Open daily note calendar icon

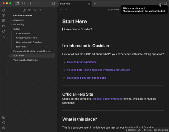tap(4, 26)
